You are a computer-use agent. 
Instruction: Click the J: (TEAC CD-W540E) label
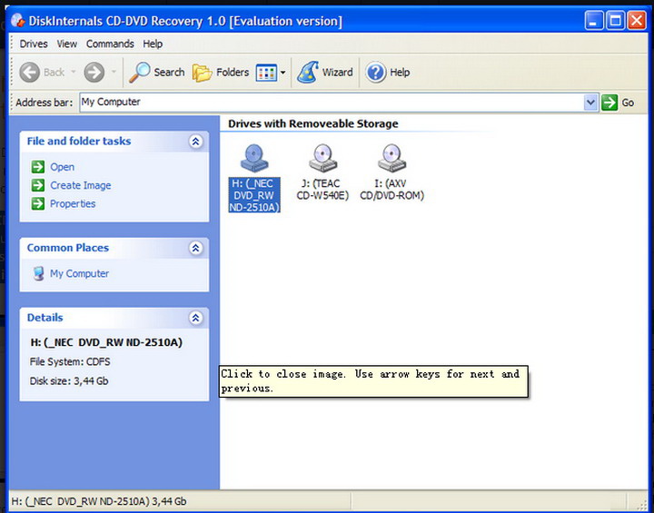click(322, 190)
